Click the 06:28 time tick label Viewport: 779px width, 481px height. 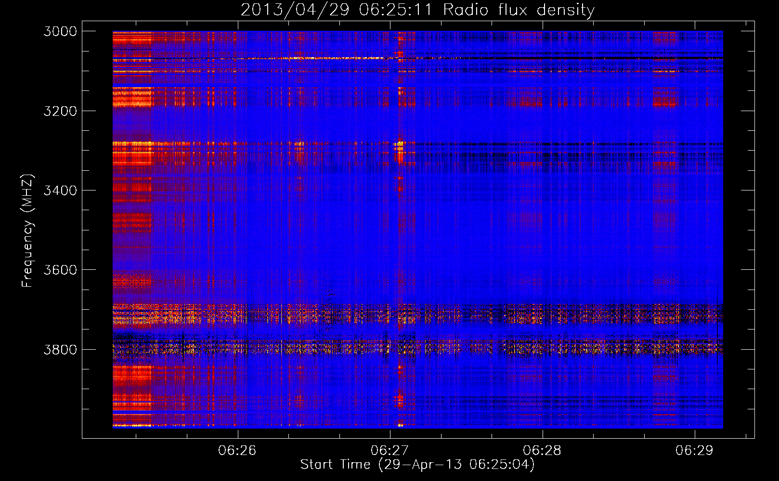[542, 451]
